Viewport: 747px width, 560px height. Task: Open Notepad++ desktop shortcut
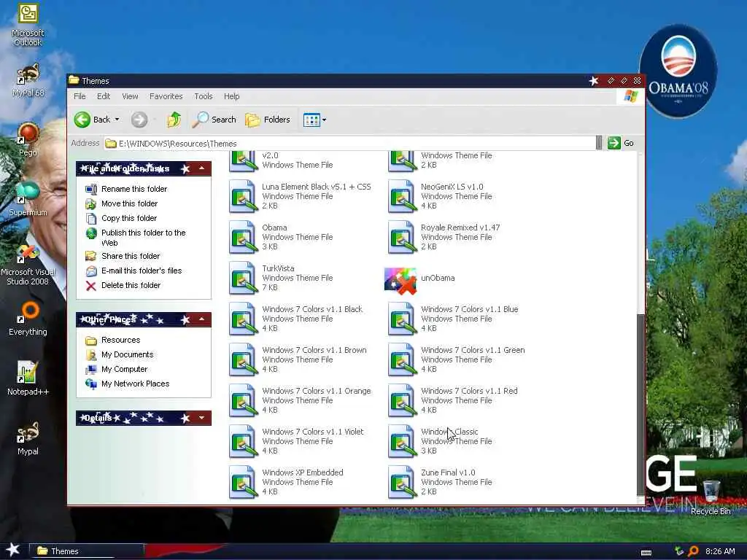point(28,378)
